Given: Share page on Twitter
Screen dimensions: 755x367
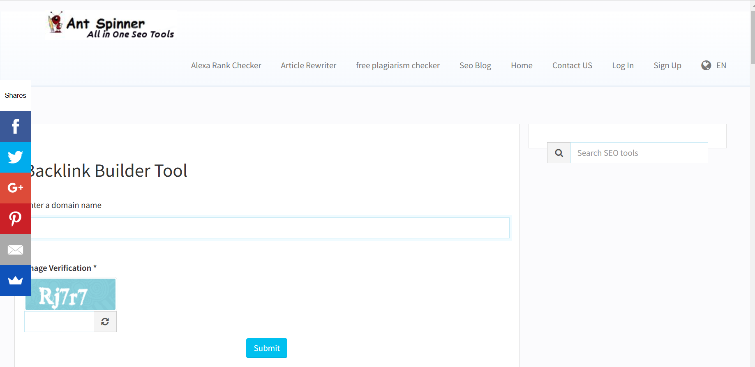Looking at the screenshot, I should coord(15,157).
